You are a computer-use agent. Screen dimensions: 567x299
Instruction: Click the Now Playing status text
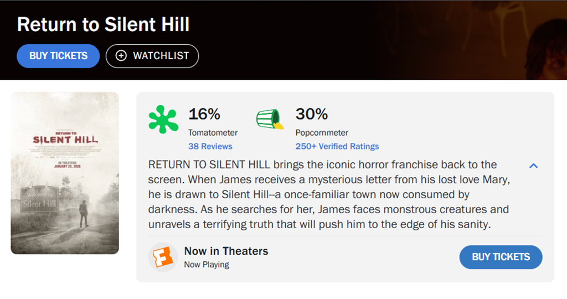pos(206,265)
